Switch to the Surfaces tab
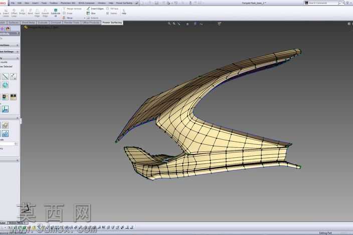This screenshot has height=235, width=353. (14, 23)
